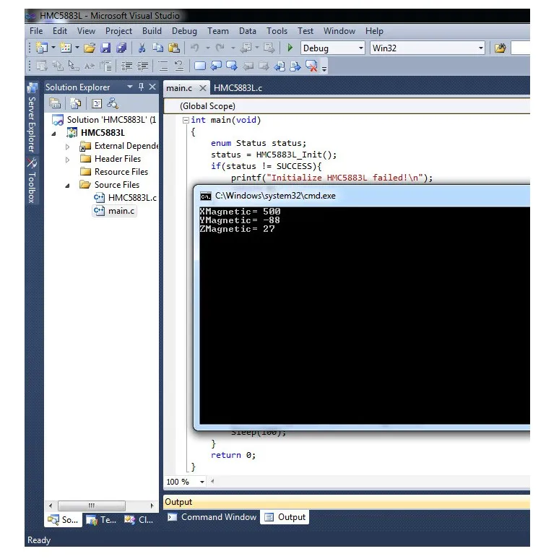The height and width of the screenshot is (559, 559).
Task: Collapse the Source Files folder
Action: (67, 186)
